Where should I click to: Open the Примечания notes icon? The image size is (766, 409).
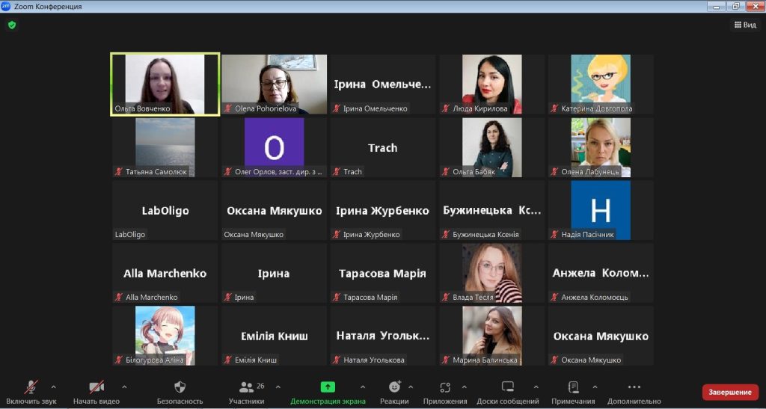click(x=573, y=387)
